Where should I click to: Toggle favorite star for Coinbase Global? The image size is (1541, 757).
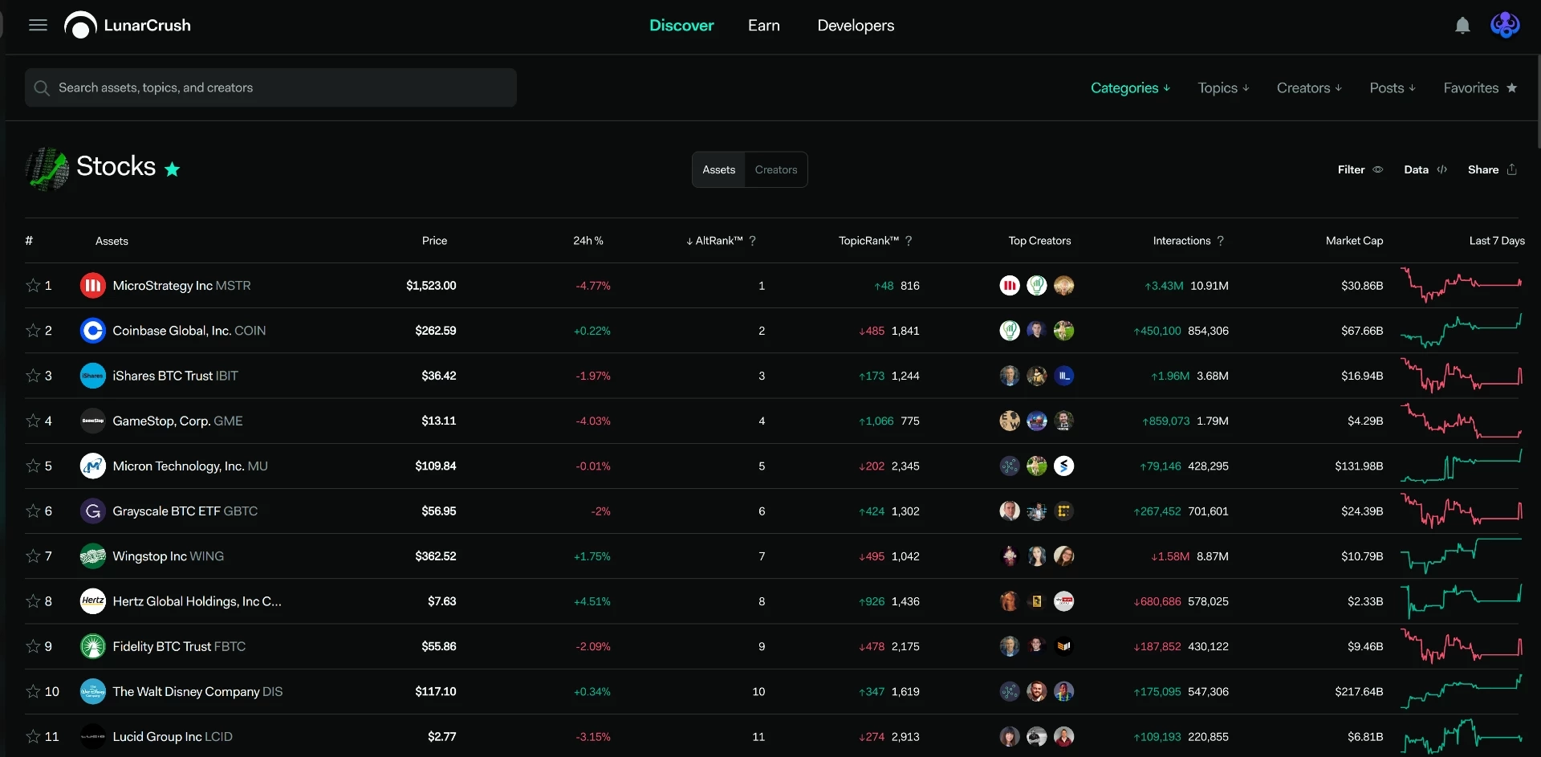tap(33, 330)
